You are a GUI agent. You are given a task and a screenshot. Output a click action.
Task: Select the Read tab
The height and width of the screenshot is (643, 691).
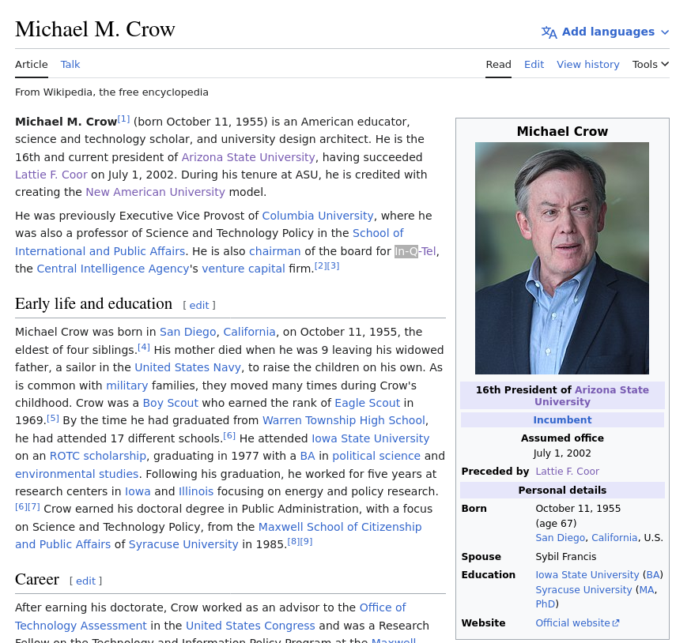[498, 64]
